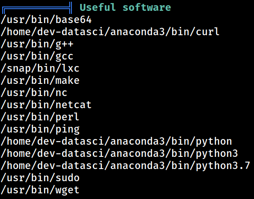Select the /usr/bin/netcat line
Screen dimensions: 254x199
coord(46,105)
